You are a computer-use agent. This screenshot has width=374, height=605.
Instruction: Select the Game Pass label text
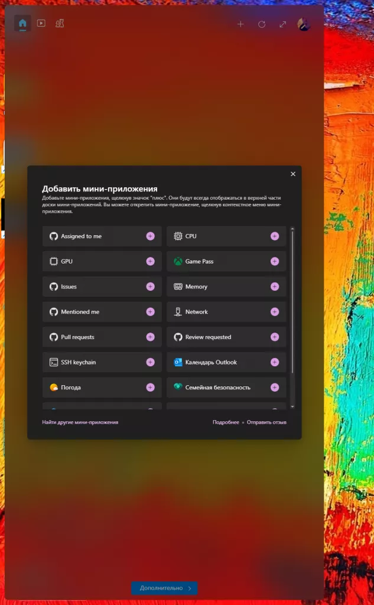click(x=199, y=261)
